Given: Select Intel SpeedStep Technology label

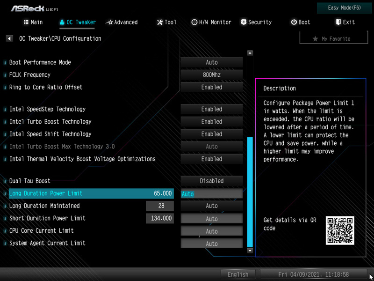Looking at the screenshot, I should pos(47,109).
